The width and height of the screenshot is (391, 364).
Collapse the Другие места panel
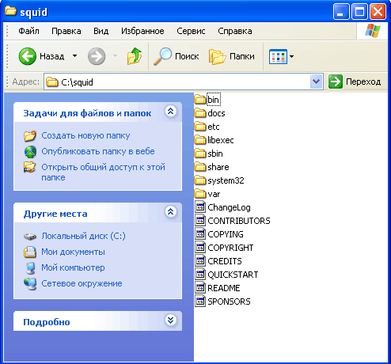point(171,211)
